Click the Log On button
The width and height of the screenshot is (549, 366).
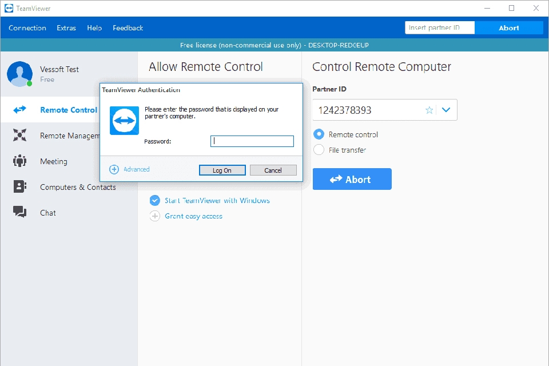(x=222, y=170)
